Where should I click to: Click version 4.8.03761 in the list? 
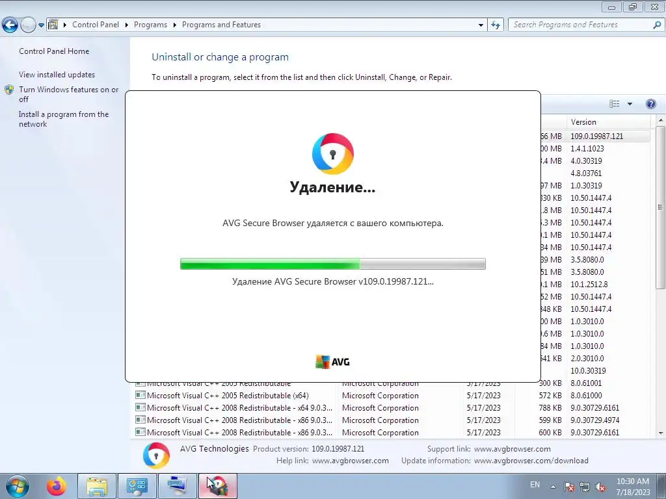(586, 173)
